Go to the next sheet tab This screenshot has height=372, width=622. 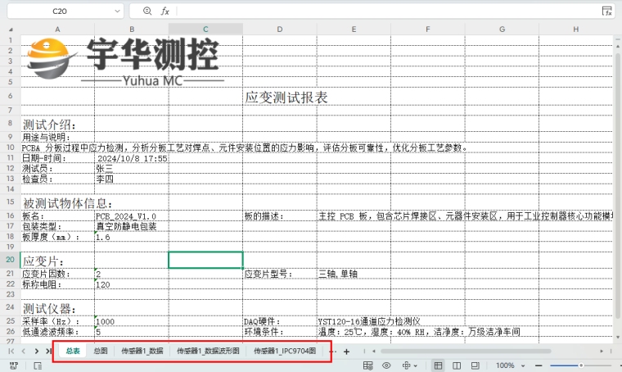pyautogui.click(x=36, y=351)
